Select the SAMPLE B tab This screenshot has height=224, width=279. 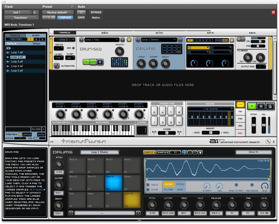[x=163, y=152]
